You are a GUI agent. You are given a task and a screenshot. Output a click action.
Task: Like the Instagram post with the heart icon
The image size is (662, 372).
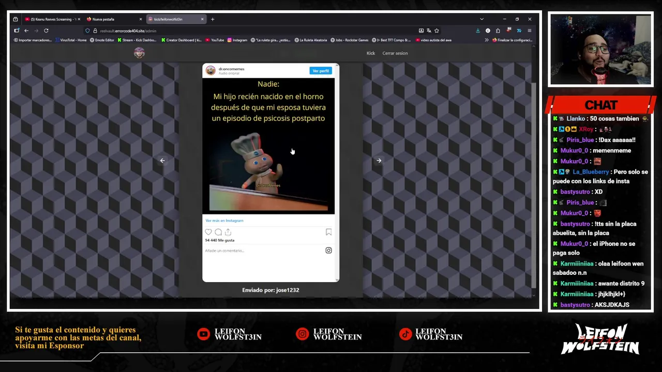point(208,232)
